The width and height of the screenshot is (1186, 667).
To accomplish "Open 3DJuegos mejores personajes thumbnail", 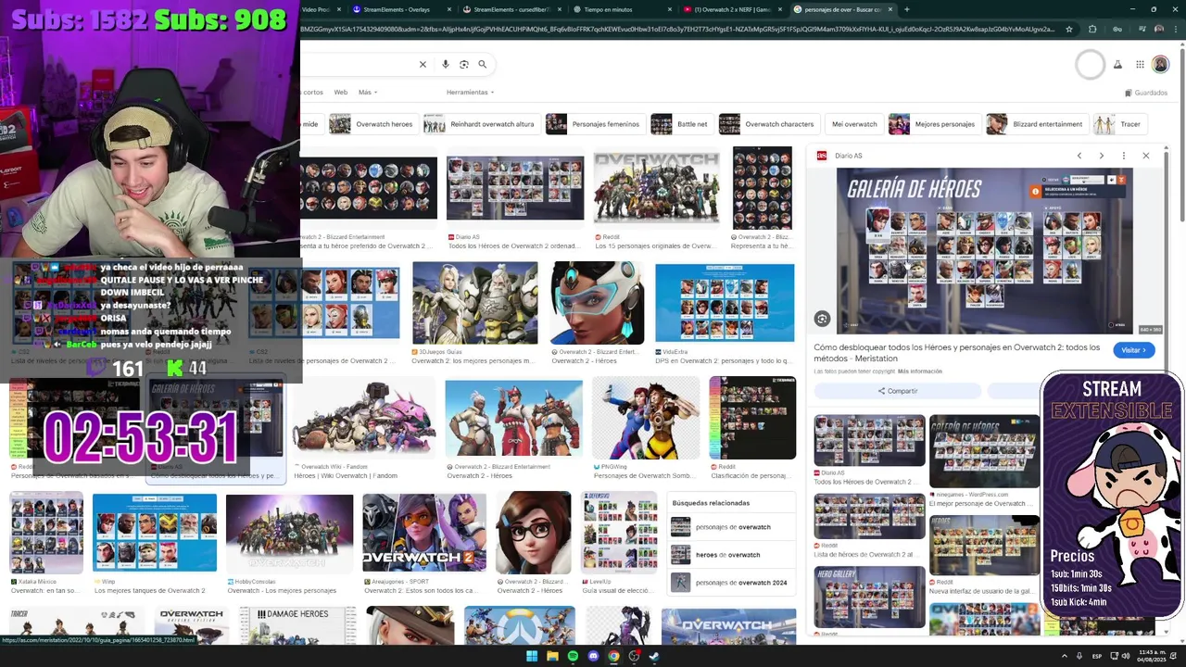I will click(x=474, y=303).
